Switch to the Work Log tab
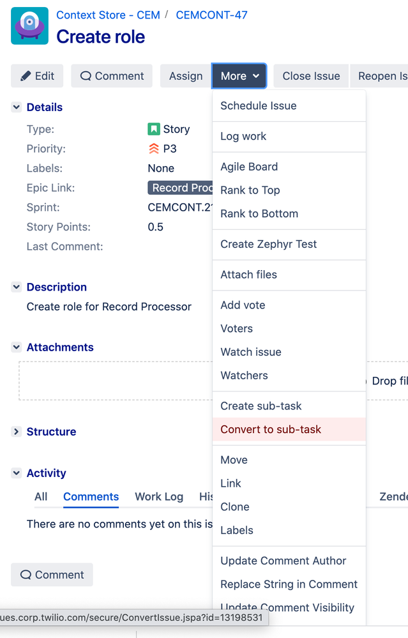The height and width of the screenshot is (638, 408). [159, 497]
